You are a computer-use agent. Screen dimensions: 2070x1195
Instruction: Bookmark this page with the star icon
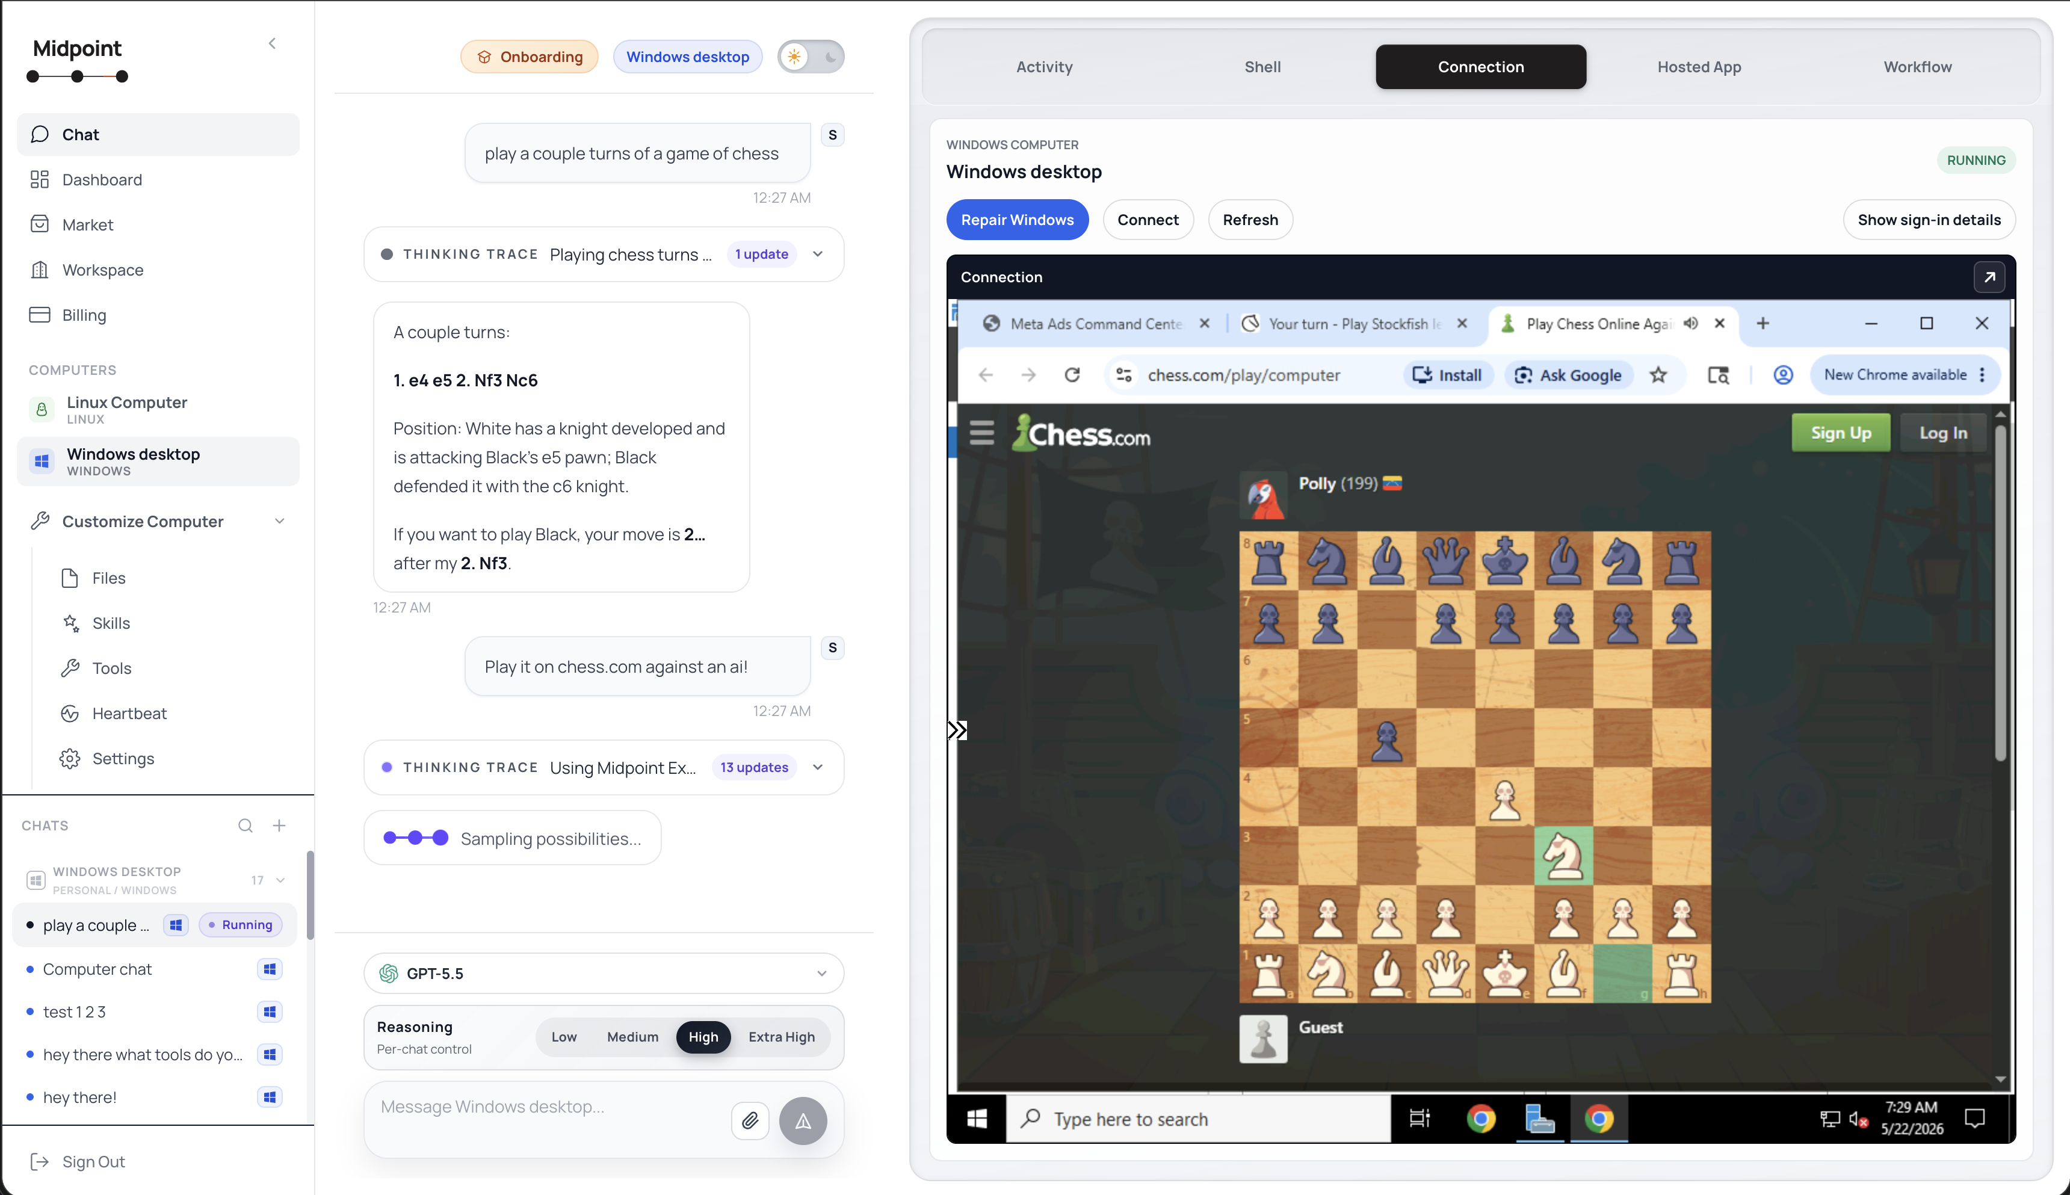click(x=1659, y=375)
